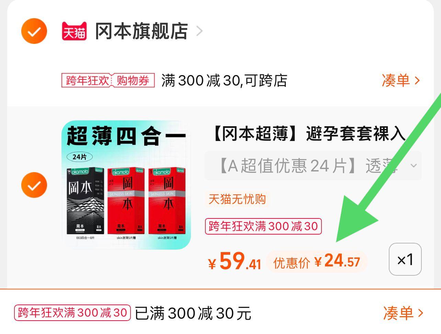Expand the 【A超值优惠24片】 variant dropdown
Image resolution: width=441 pixels, height=334 pixels.
coord(313,166)
